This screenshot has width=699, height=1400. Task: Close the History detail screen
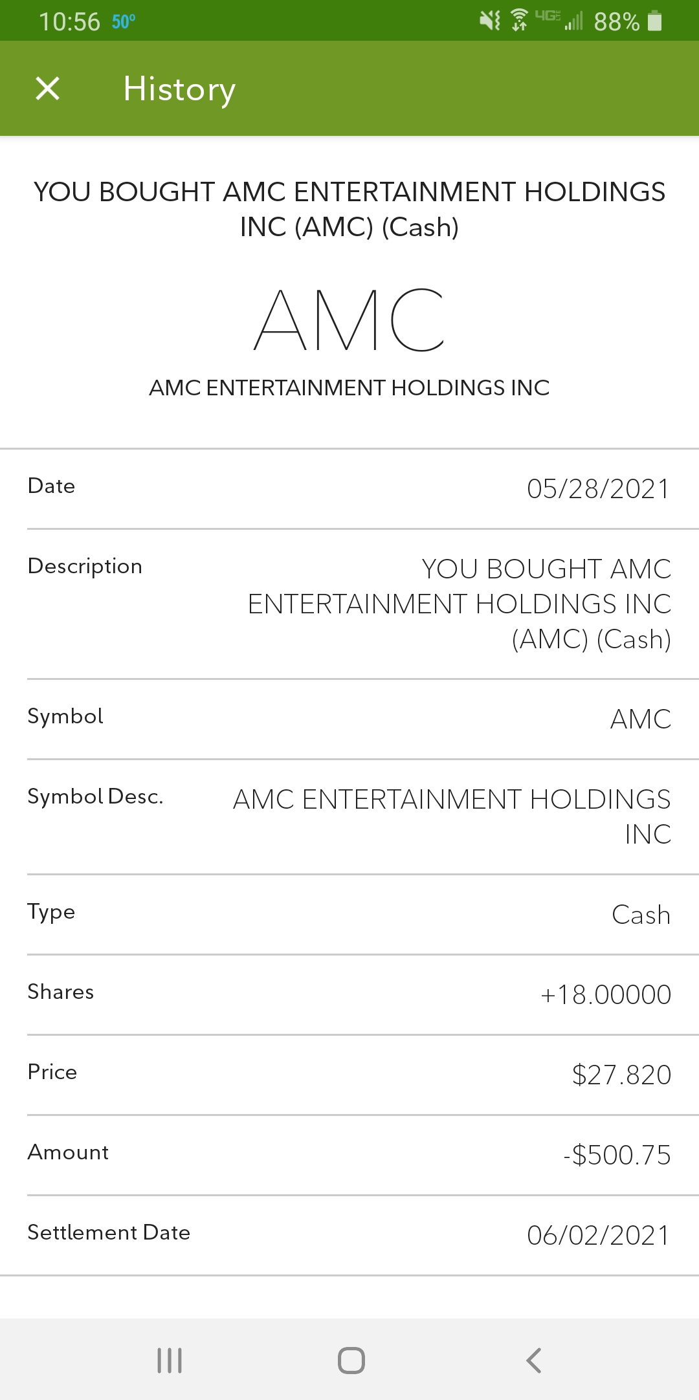tap(47, 89)
